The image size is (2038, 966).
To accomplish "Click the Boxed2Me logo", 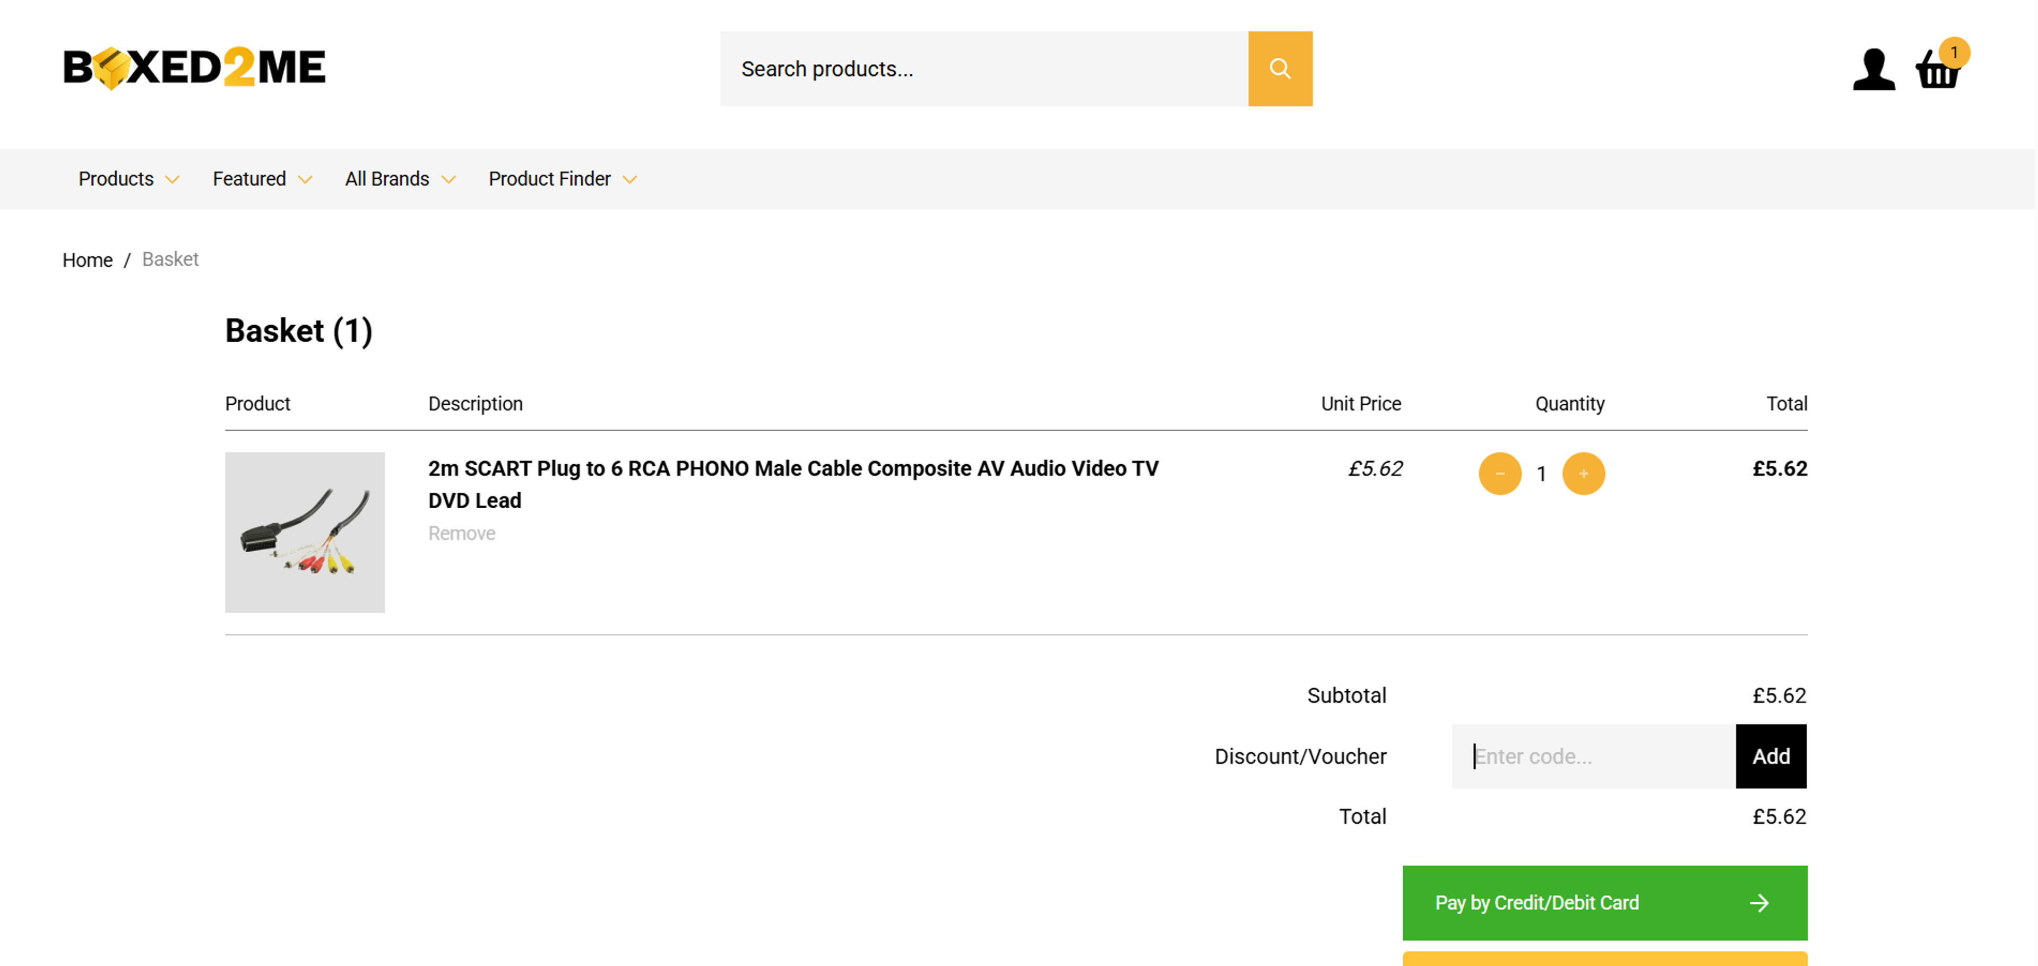I will point(194,67).
